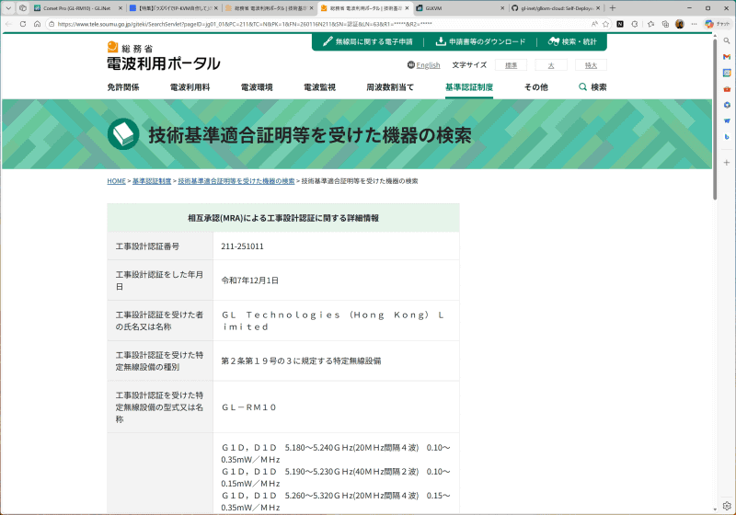Open the read aloud icon in address bar
Screen dimensions: 736x515
click(594, 24)
